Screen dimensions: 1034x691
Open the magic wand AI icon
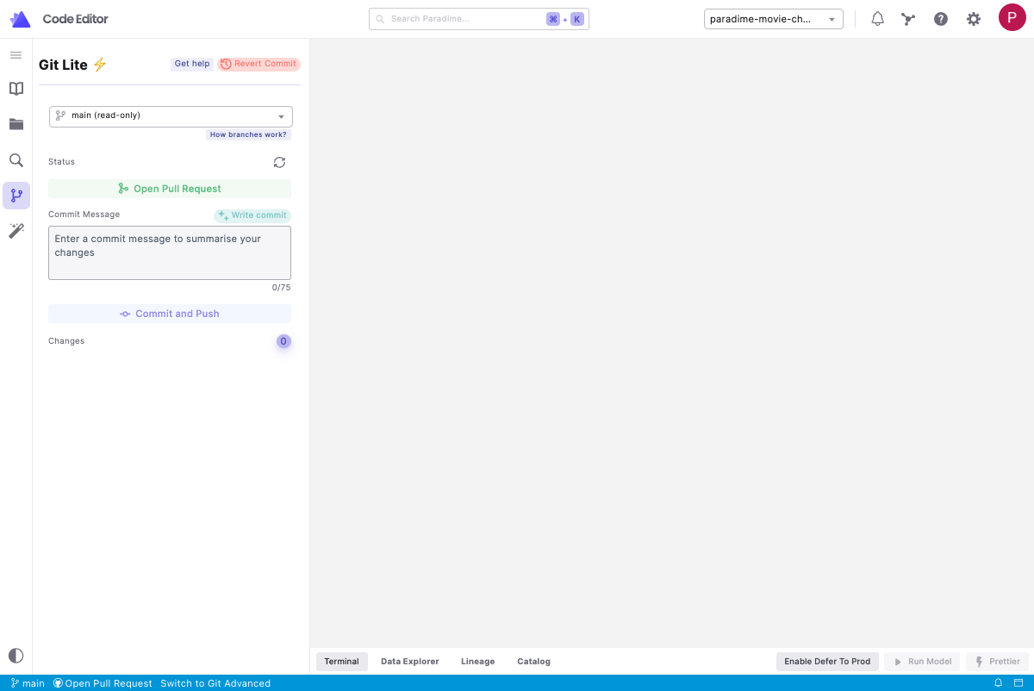click(x=16, y=231)
